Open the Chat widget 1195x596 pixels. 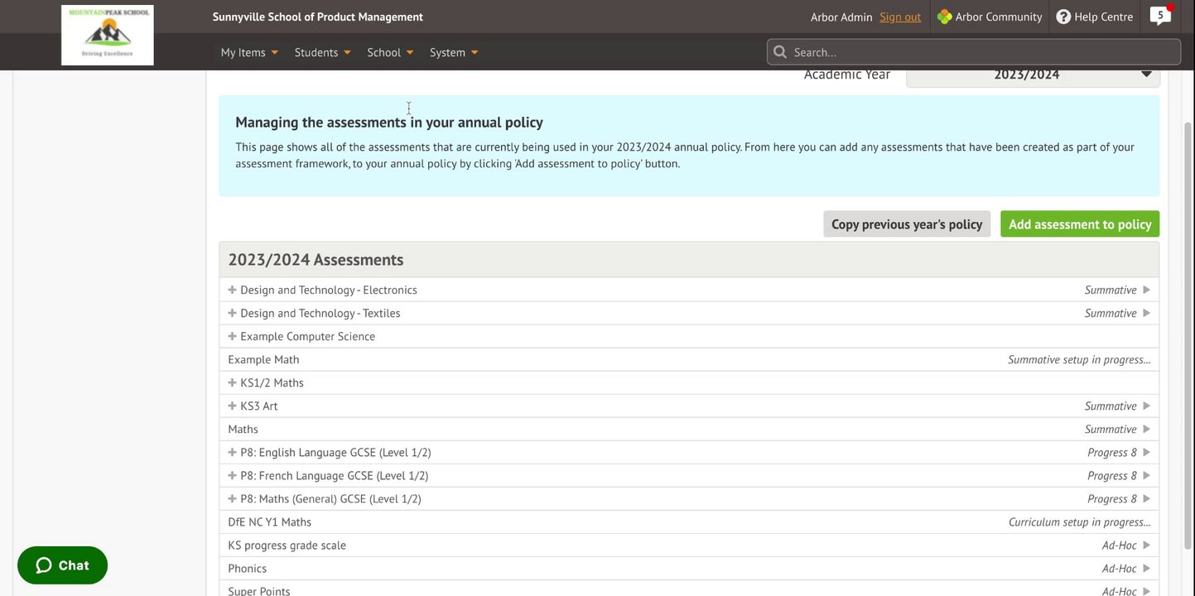tap(62, 565)
